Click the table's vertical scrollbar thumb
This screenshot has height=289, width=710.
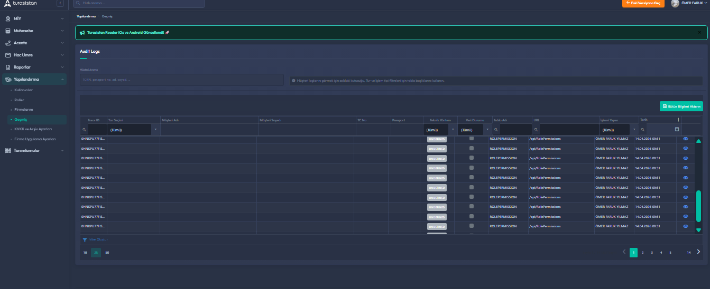click(698, 206)
